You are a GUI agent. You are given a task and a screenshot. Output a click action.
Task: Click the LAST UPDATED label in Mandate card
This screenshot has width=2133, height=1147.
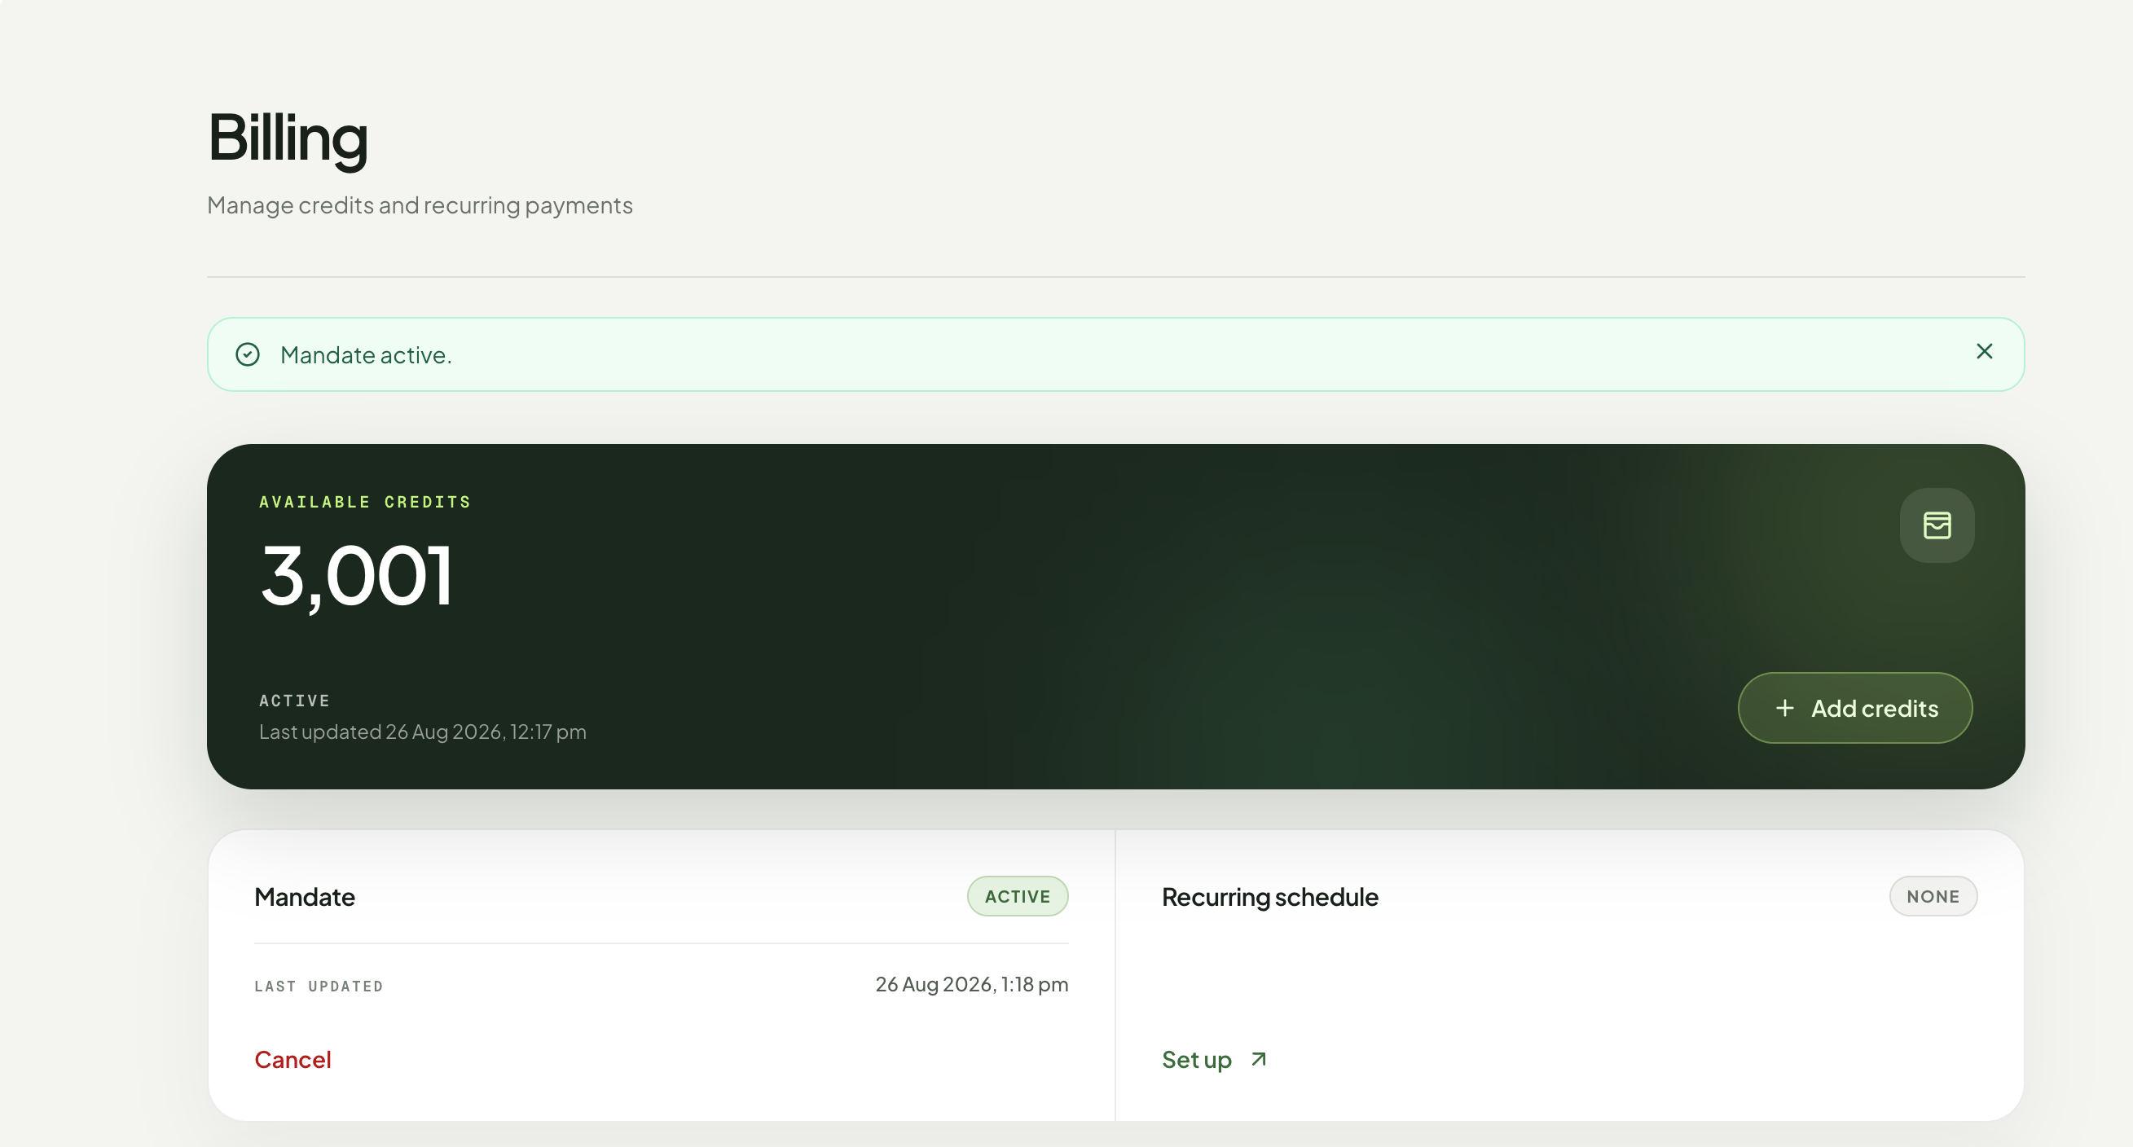click(319, 987)
